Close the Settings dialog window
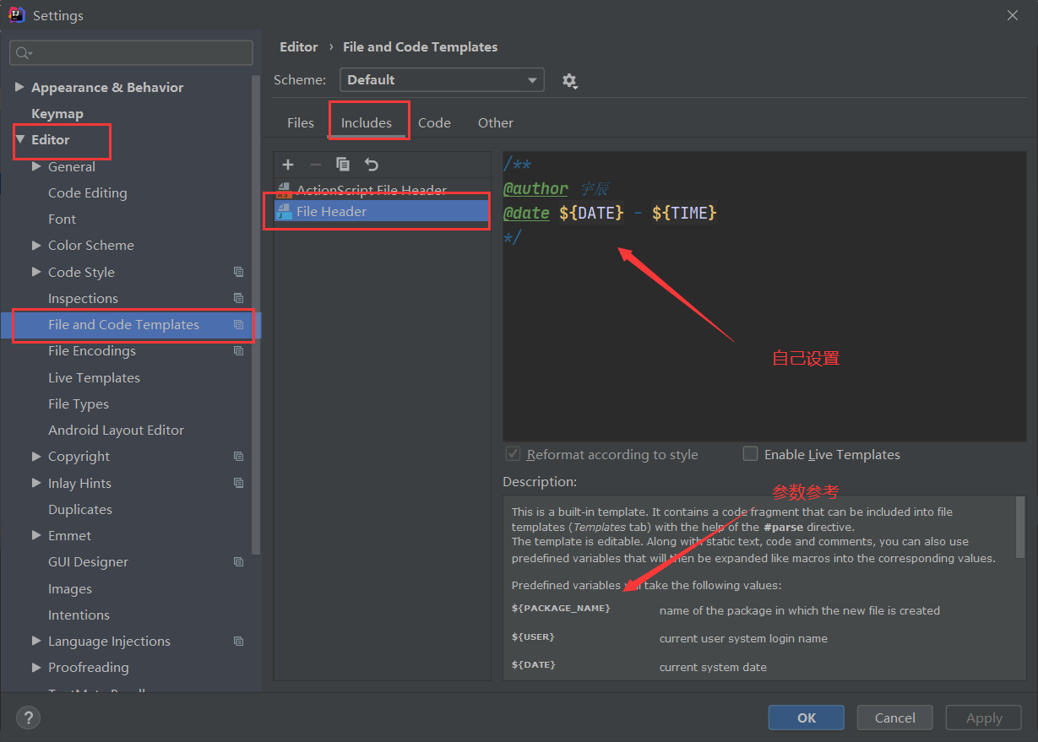The height and width of the screenshot is (742, 1038). click(1014, 15)
